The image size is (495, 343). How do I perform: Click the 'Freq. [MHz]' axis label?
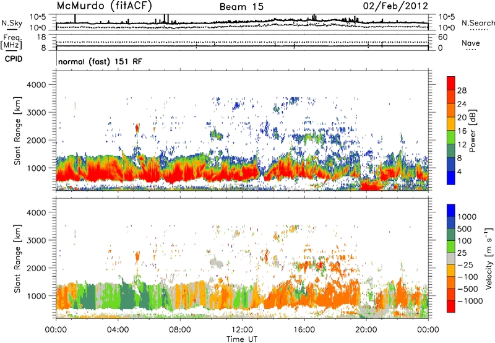(12, 42)
